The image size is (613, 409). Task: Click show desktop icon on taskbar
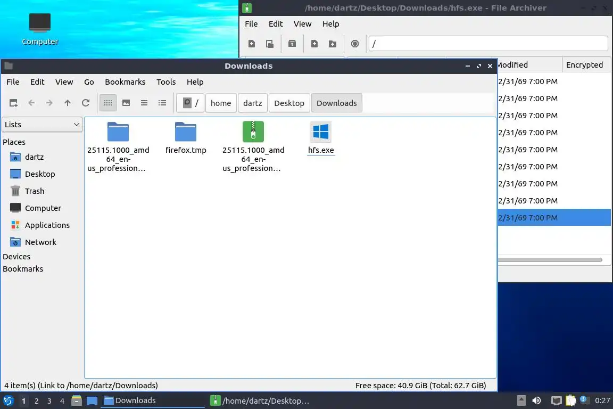92,401
